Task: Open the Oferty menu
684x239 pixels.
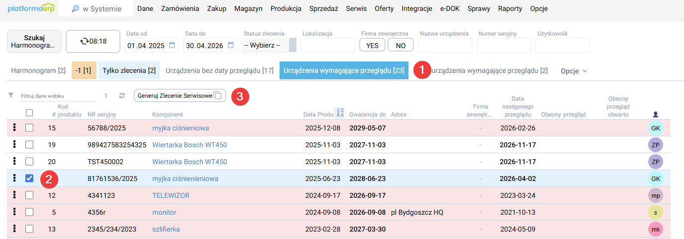Action: click(384, 8)
